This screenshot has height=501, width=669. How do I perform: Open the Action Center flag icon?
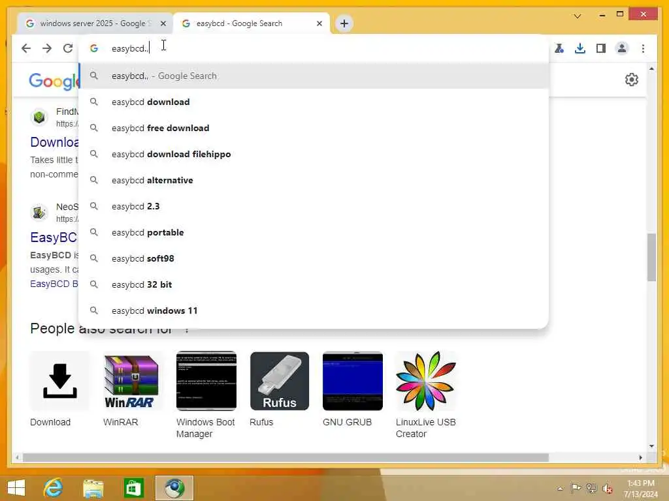point(576,488)
